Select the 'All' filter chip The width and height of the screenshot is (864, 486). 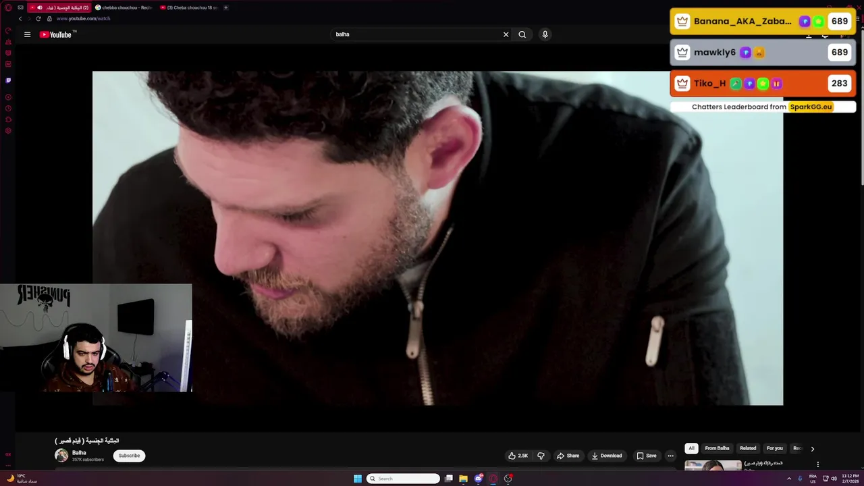click(x=691, y=448)
